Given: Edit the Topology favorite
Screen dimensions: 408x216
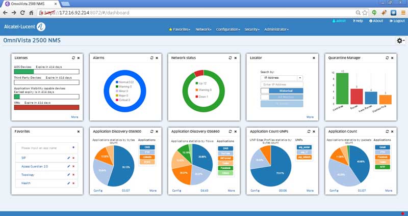Looking at the screenshot, I should (69, 175).
